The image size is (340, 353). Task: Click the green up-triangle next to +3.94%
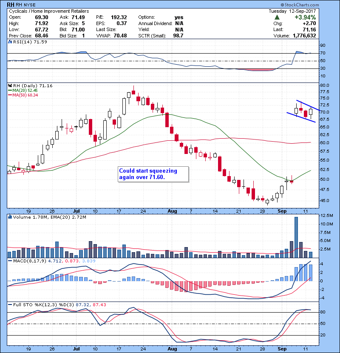(x=277, y=17)
